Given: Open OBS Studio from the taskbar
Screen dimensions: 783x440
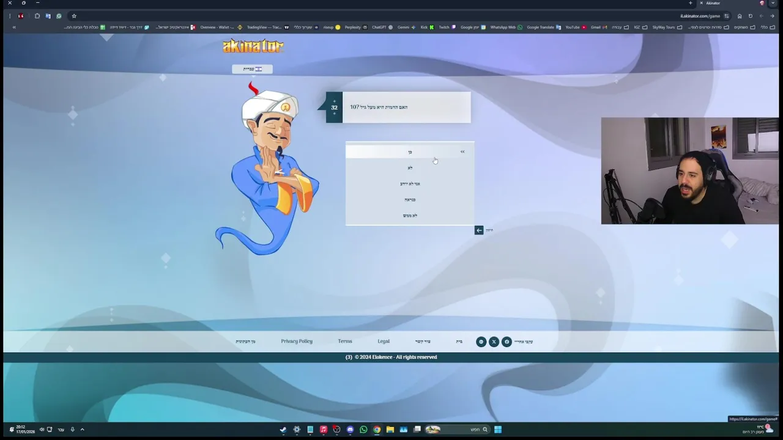Looking at the screenshot, I should click(336, 430).
